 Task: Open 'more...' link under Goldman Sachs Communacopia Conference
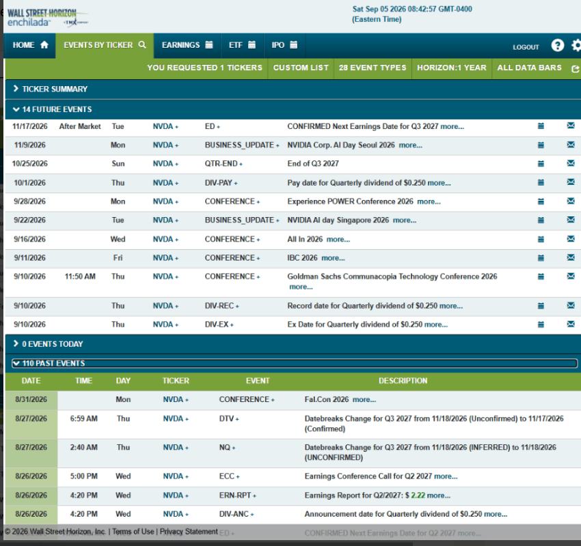click(x=301, y=287)
